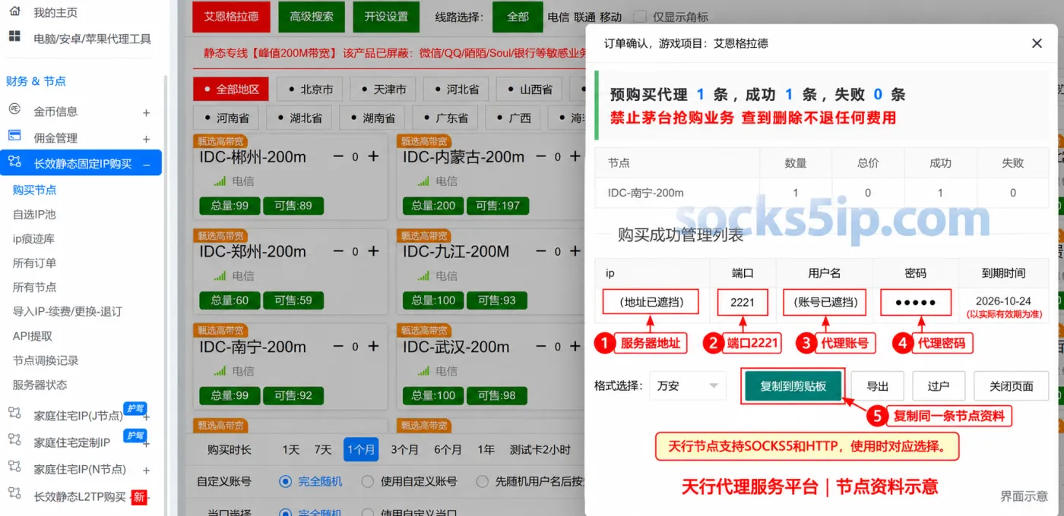Select 天津市 region filter
Screen dimensions: 1064x516
coord(383,89)
